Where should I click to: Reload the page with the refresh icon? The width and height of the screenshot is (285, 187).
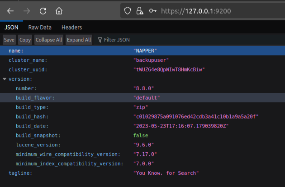43,10
